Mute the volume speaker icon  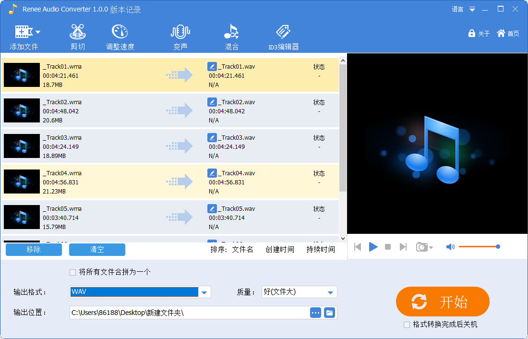coord(450,247)
